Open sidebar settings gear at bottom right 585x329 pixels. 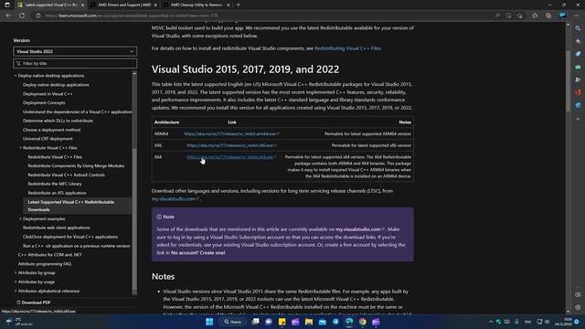point(578,307)
